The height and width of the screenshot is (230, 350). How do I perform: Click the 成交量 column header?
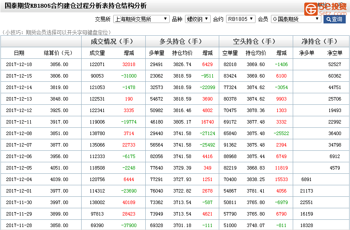[x=97, y=53]
